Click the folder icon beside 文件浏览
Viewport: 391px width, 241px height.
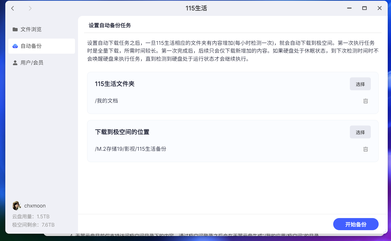point(15,29)
